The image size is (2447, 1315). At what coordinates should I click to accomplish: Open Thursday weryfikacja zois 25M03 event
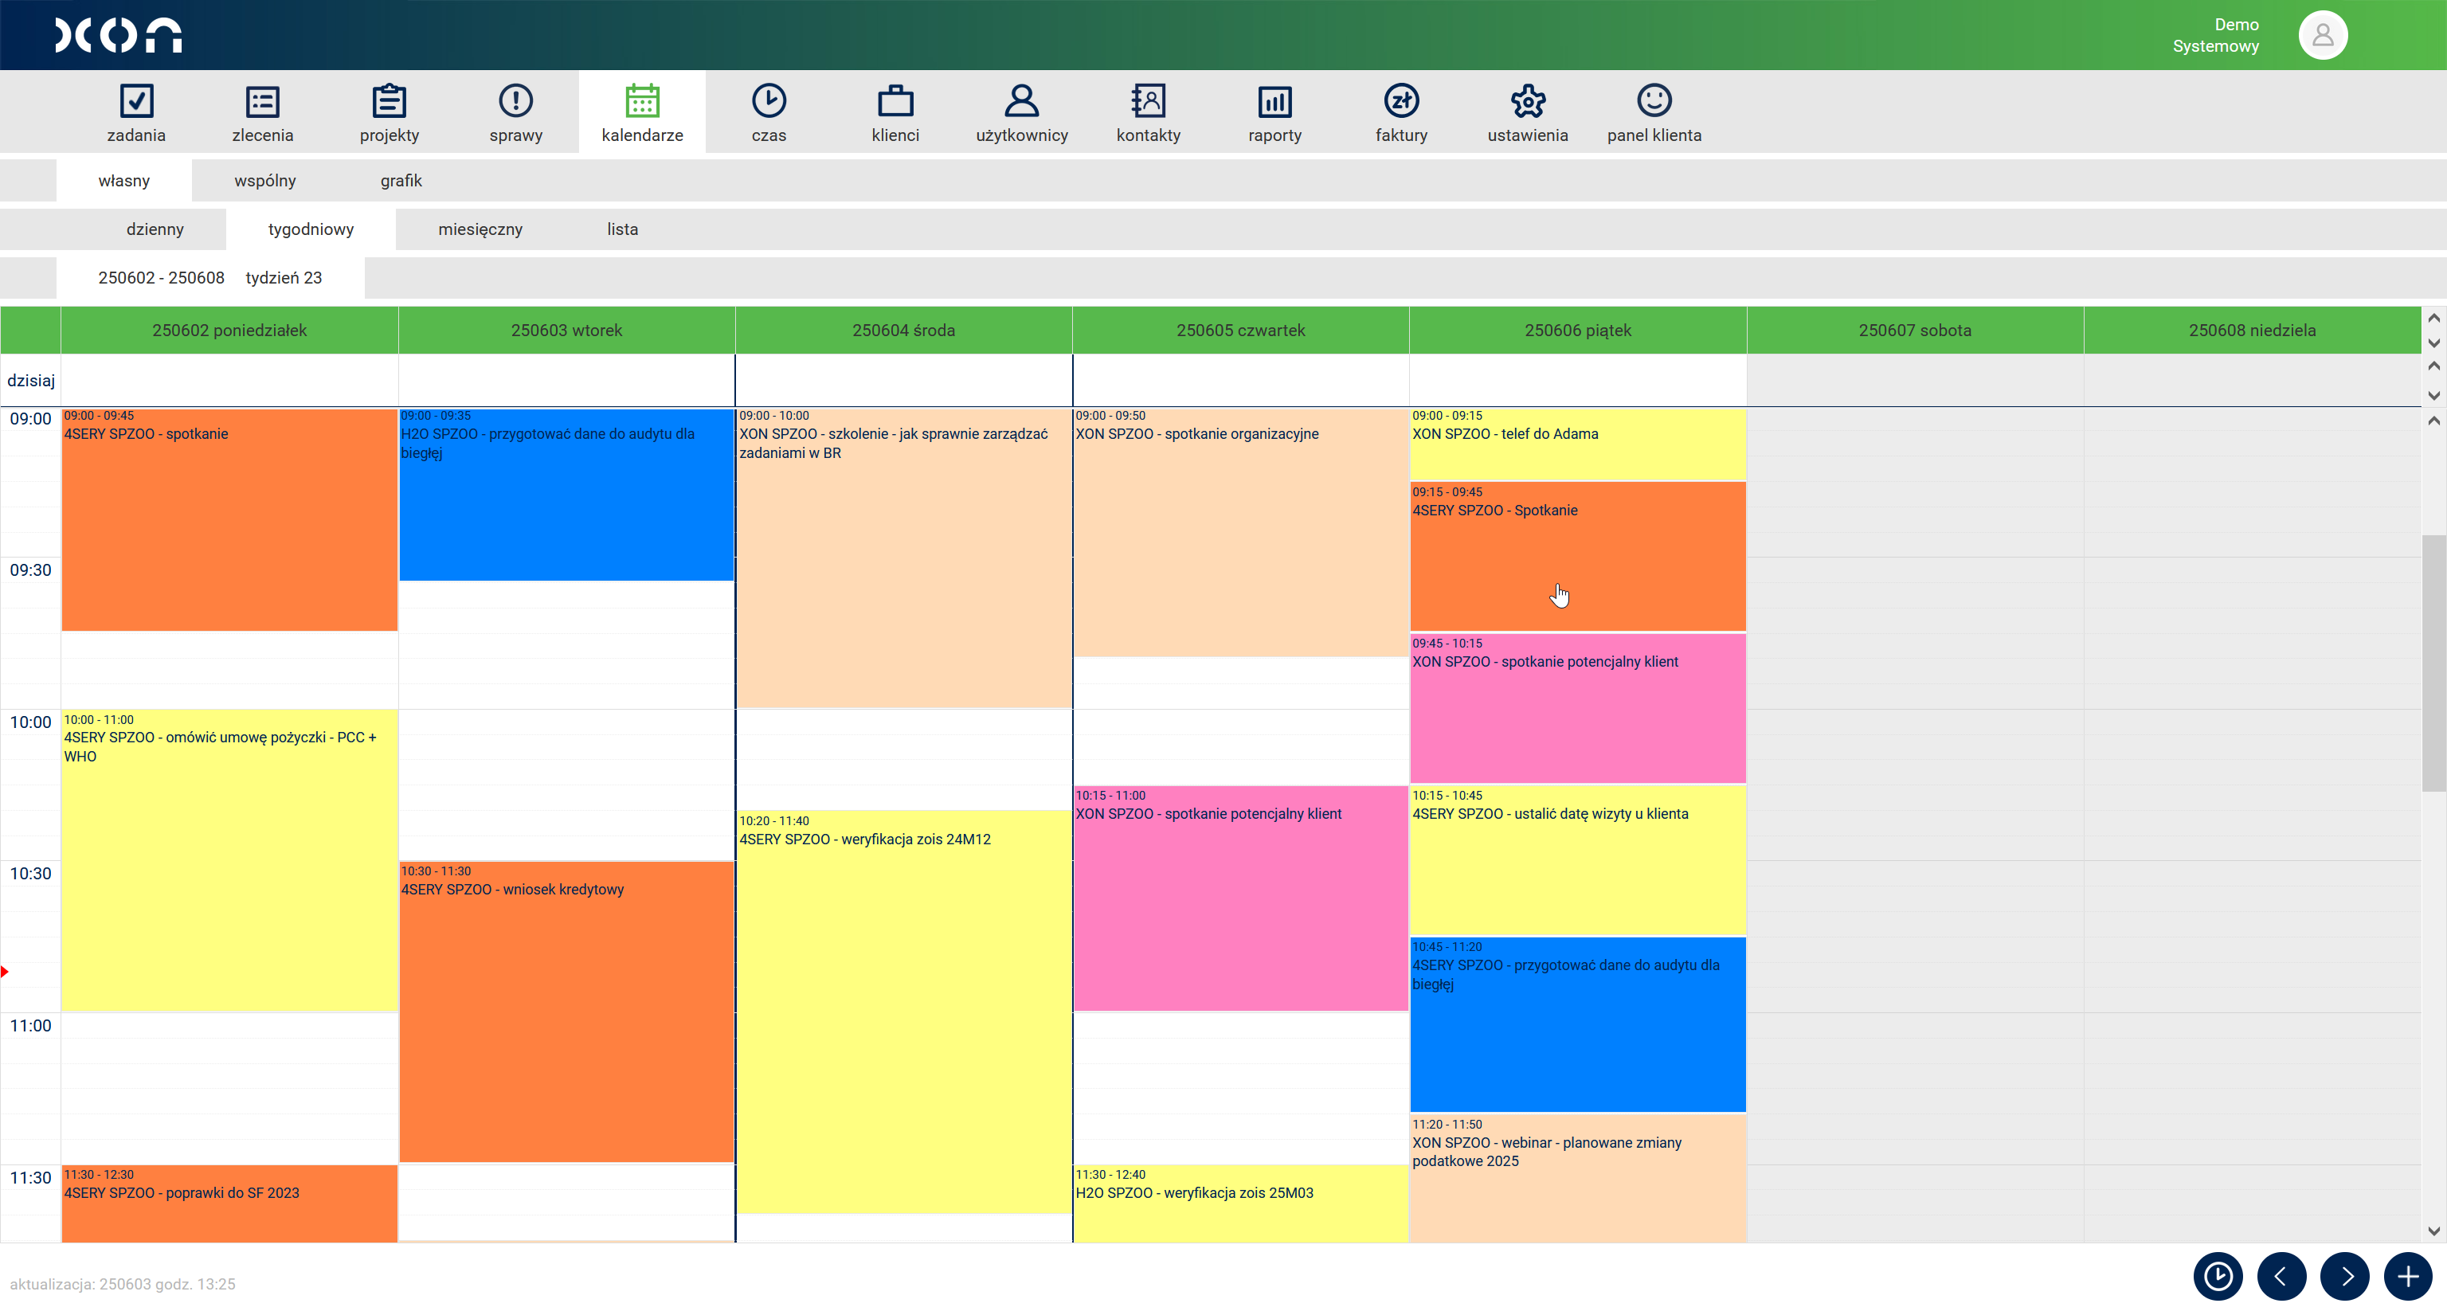[x=1240, y=1203]
